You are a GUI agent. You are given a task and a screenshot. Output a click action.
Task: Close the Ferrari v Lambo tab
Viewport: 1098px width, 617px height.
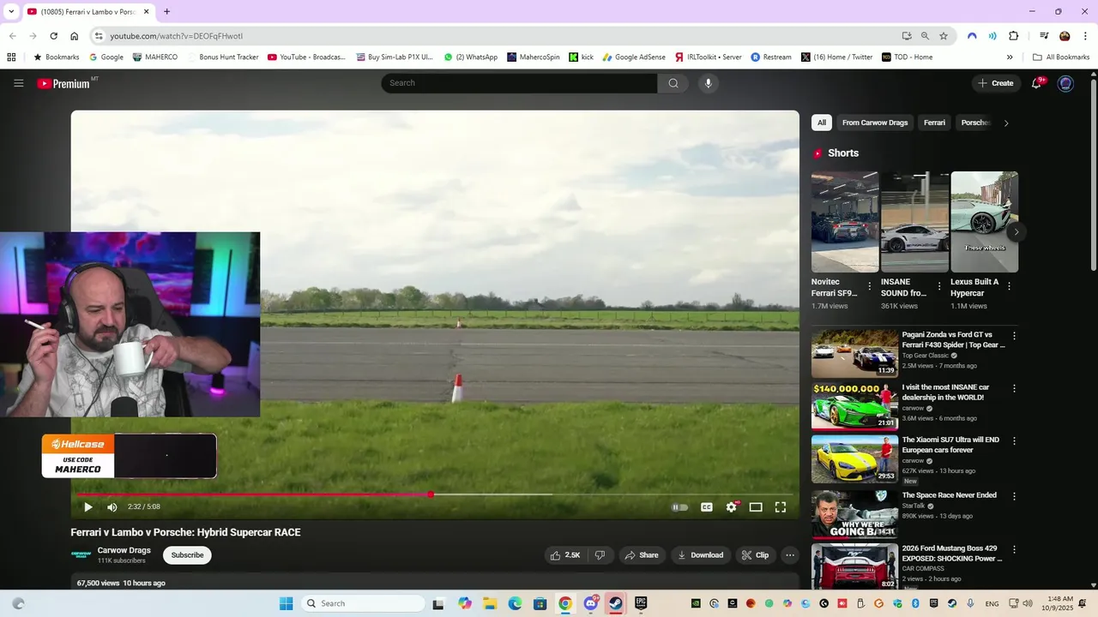point(147,12)
